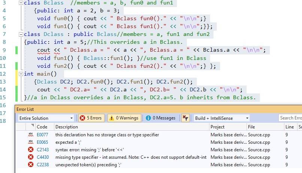Viewport: 302px width, 173px height.
Task: Collapse the Dclass class outline toggle
Action: click(21, 34)
